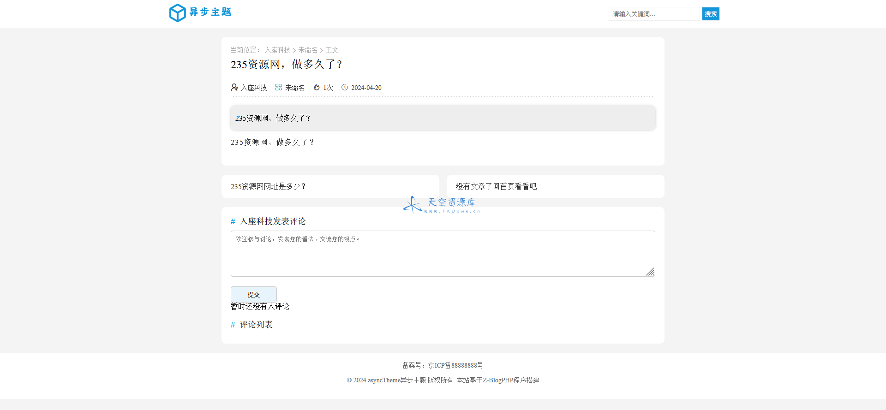Click the 评论列表 heading
This screenshot has width=886, height=410.
pos(256,325)
